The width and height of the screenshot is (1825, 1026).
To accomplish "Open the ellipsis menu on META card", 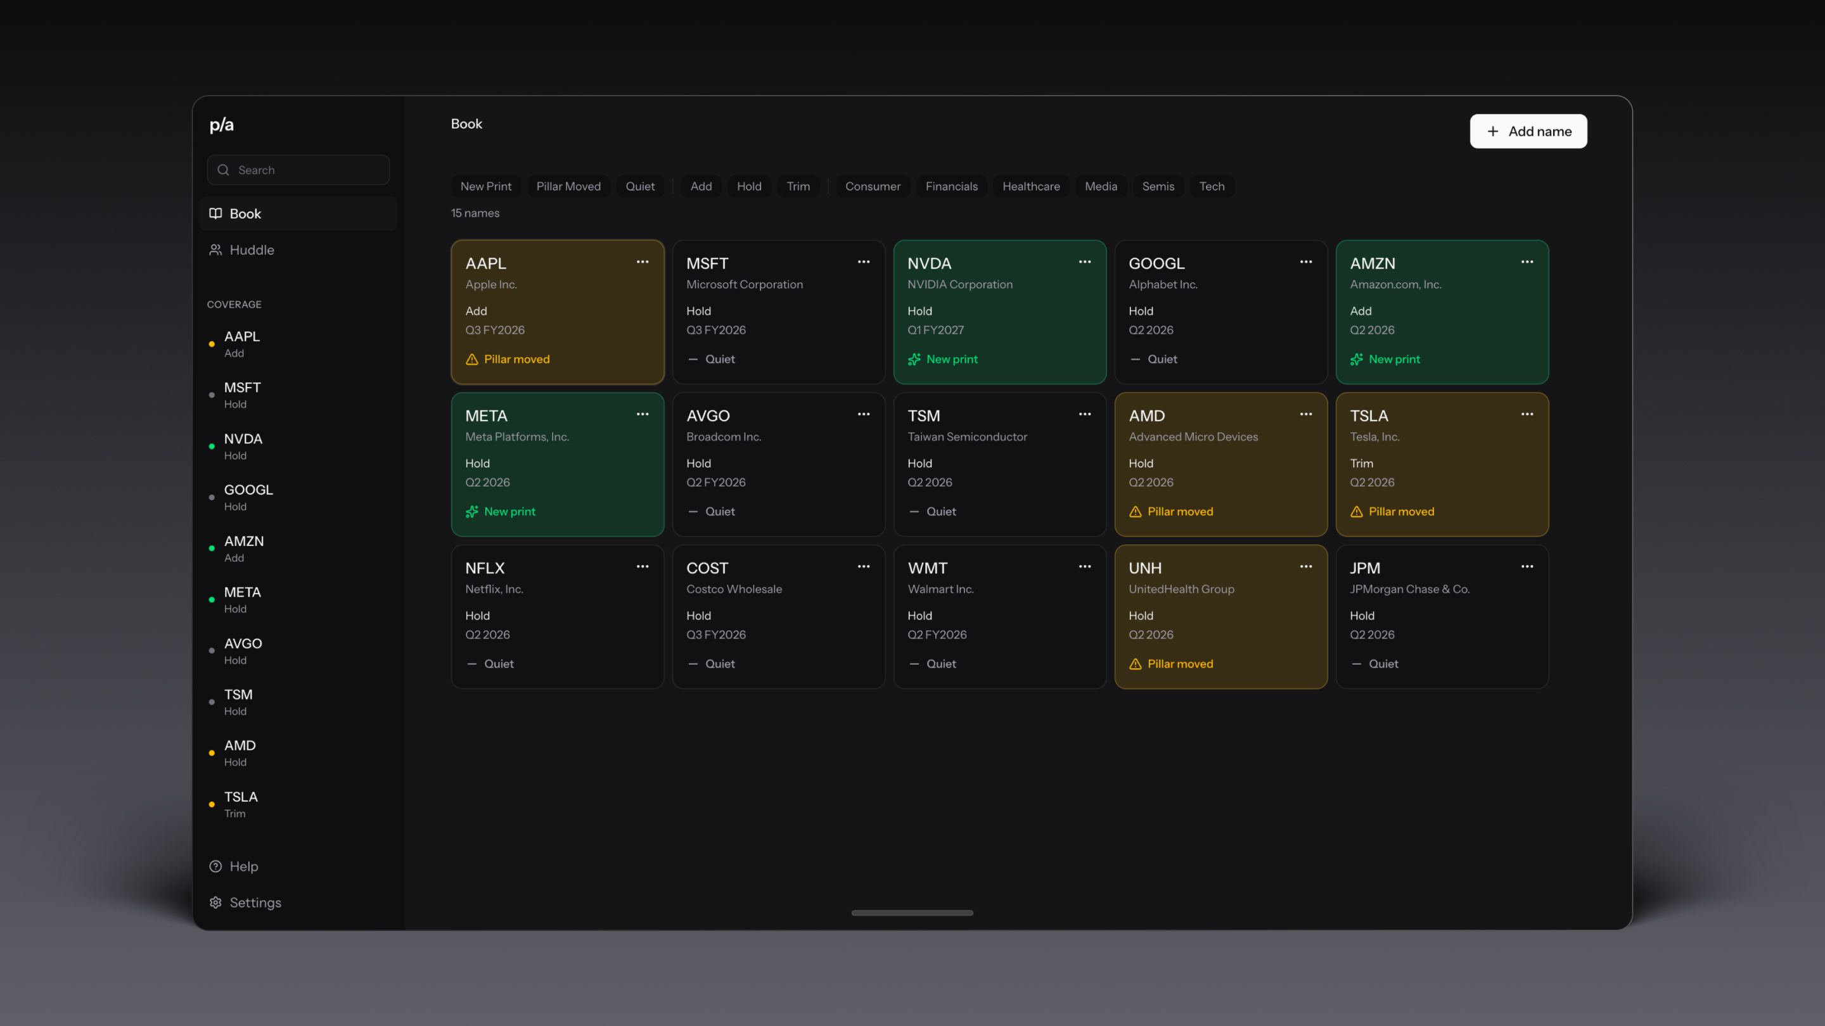I will (x=643, y=414).
